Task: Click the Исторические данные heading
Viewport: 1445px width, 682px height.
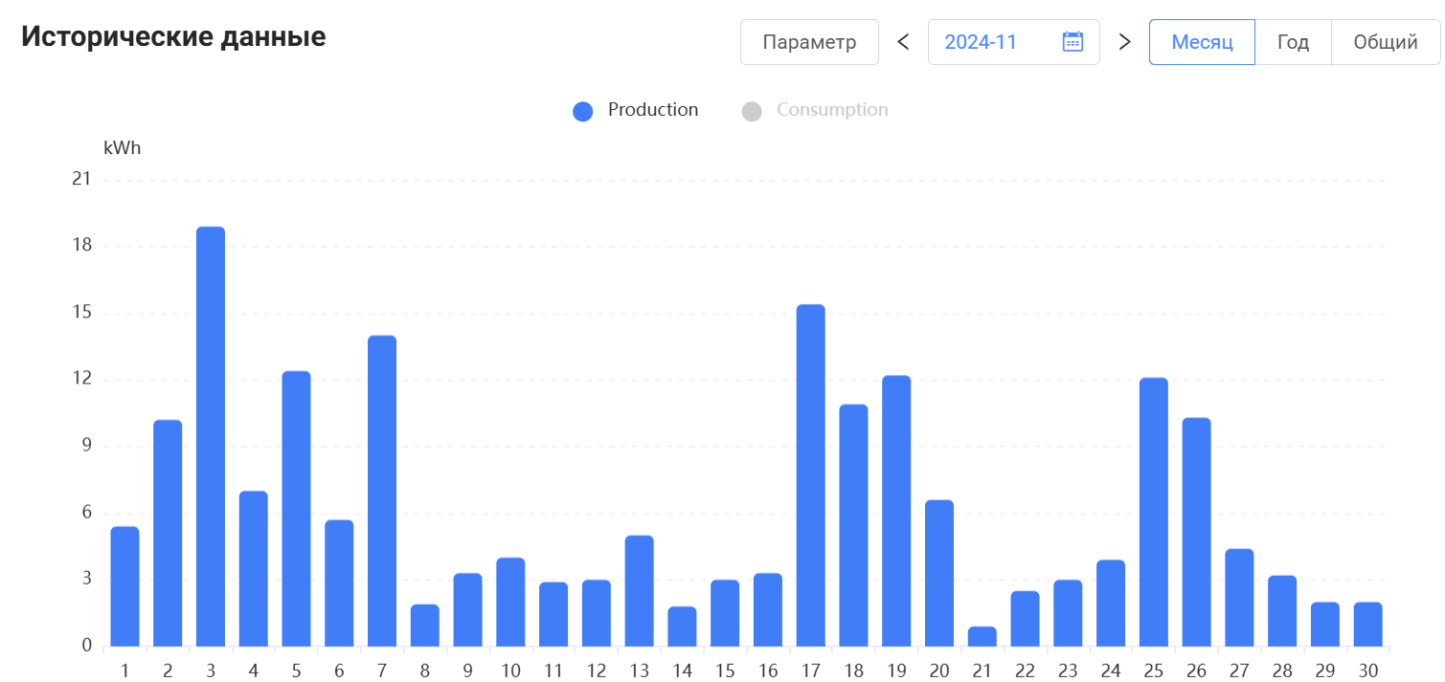Action: pyautogui.click(x=173, y=37)
